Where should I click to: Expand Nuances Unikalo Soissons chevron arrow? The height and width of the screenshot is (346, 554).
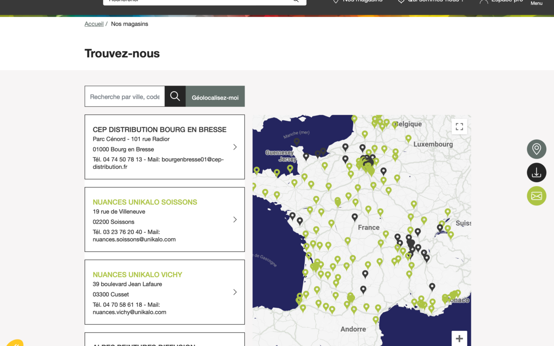[235, 220]
